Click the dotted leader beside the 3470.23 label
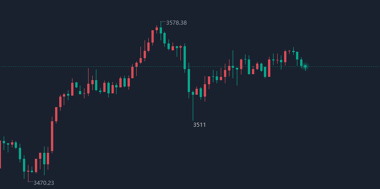This screenshot has width=380, height=189. [31, 182]
